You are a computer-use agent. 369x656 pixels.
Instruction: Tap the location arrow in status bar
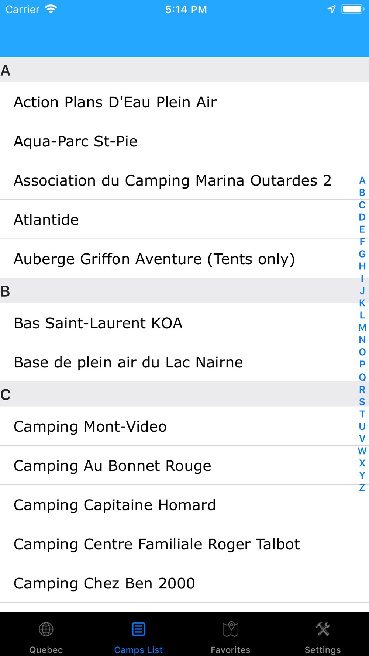pos(332,9)
